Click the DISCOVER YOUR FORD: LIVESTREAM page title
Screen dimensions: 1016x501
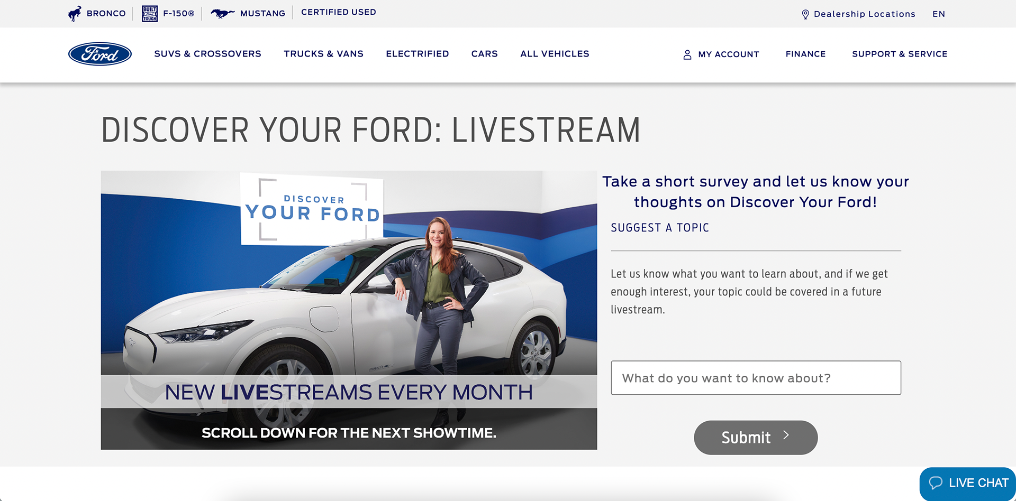pos(370,130)
